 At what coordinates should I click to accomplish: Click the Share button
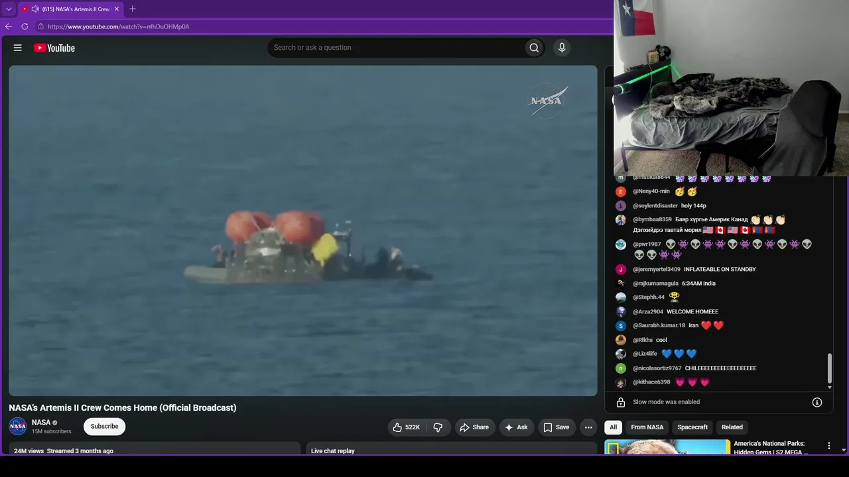tap(474, 427)
